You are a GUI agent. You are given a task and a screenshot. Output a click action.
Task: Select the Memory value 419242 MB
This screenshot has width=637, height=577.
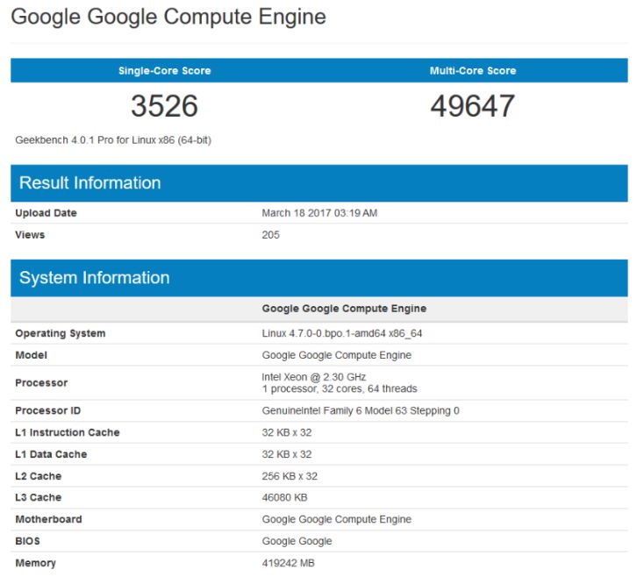tap(289, 563)
